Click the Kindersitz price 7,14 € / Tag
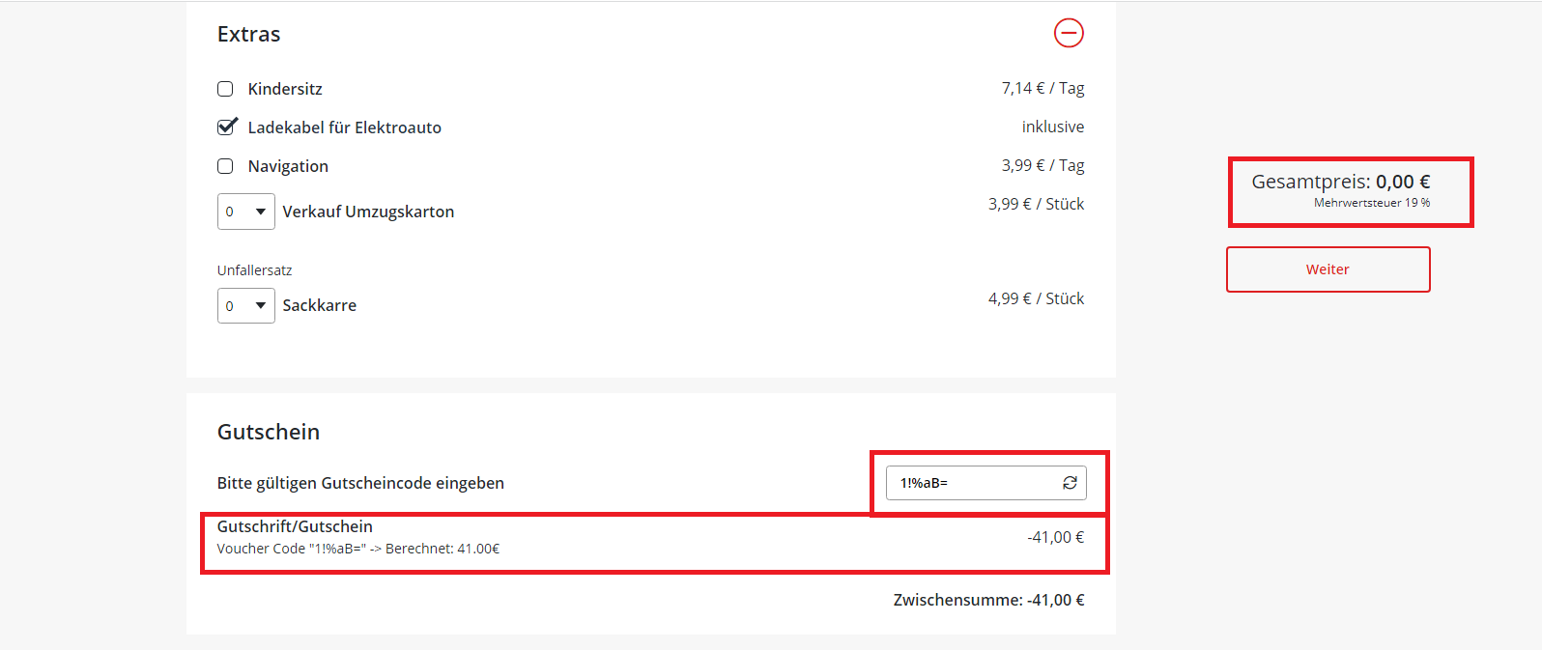 1042,88
